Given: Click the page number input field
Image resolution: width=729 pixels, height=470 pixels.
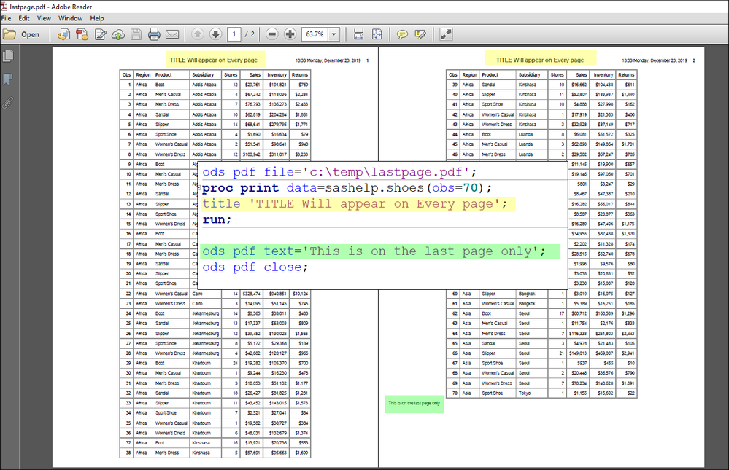Looking at the screenshot, I should tap(234, 34).
